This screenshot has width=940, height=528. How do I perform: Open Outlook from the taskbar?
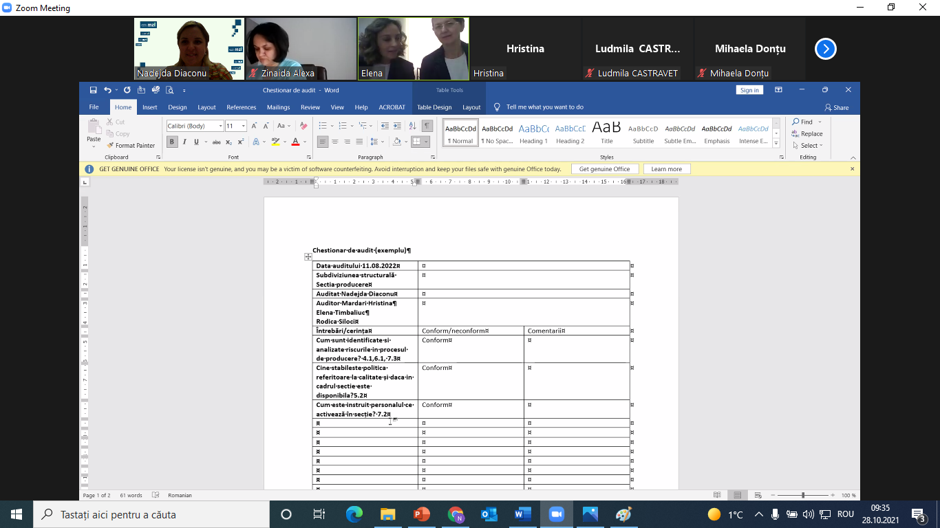coord(489,514)
